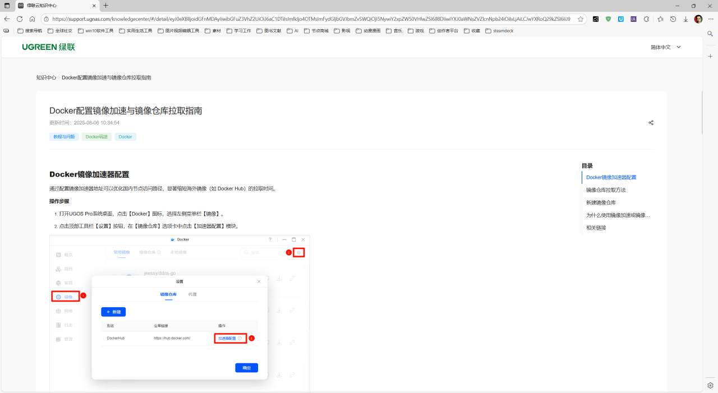The width and height of the screenshot is (718, 393).
Task: Expand the 简体中文 language dropdown
Action: point(666,47)
